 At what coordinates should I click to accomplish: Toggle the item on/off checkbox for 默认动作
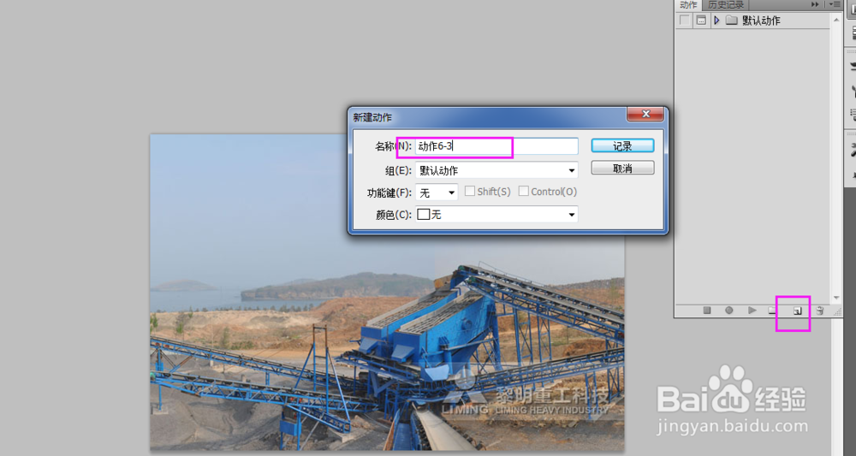click(x=685, y=21)
